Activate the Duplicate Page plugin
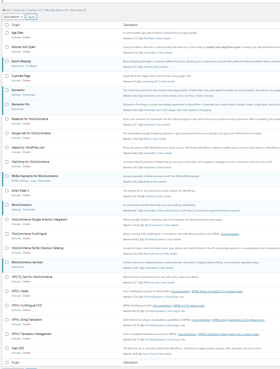Viewport: 280px width, 369px height. 16,80
